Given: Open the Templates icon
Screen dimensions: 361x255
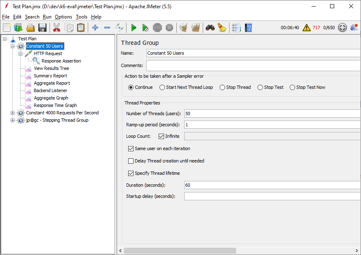Looking at the screenshot, I should click(19, 28).
